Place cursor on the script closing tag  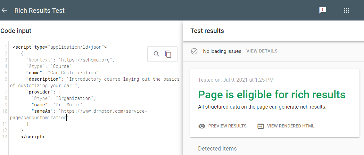click(x=33, y=137)
